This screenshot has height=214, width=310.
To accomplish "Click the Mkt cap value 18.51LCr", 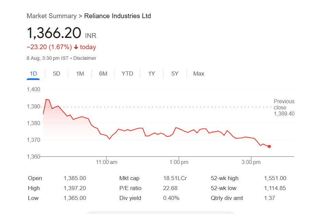I will pos(175,178).
